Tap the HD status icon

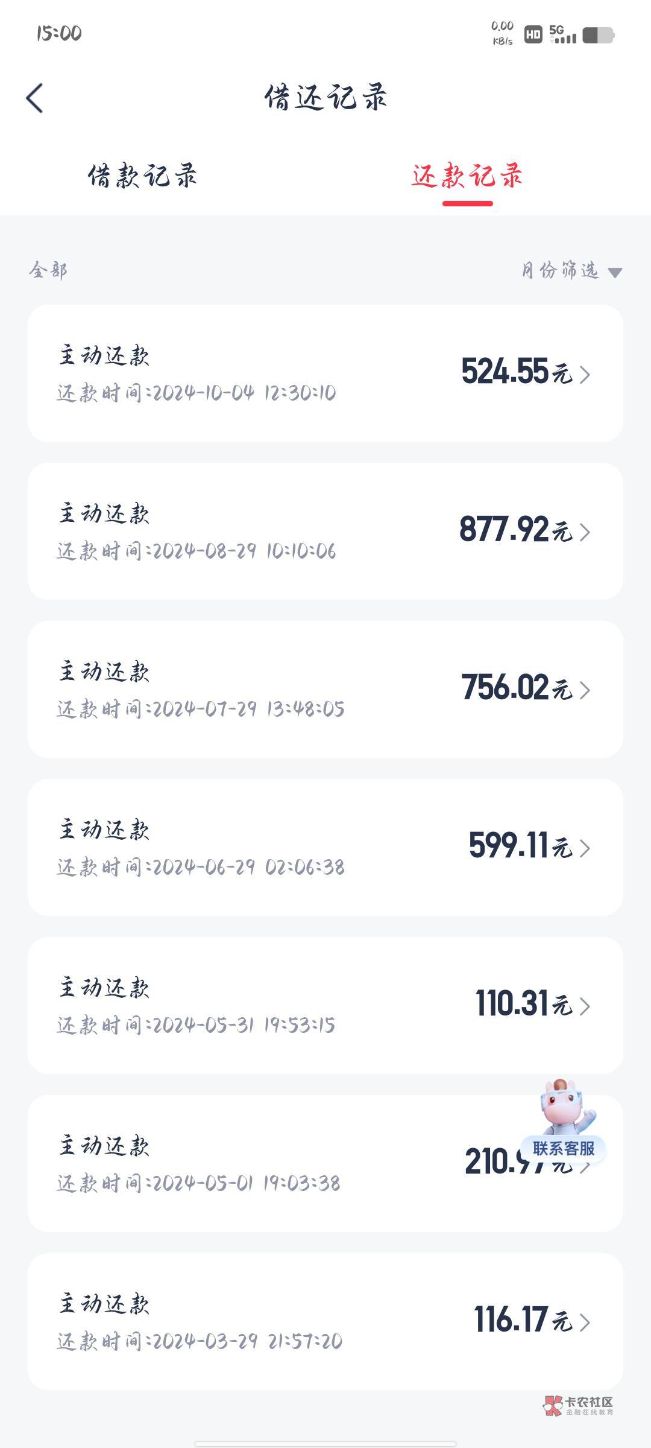pos(533,35)
